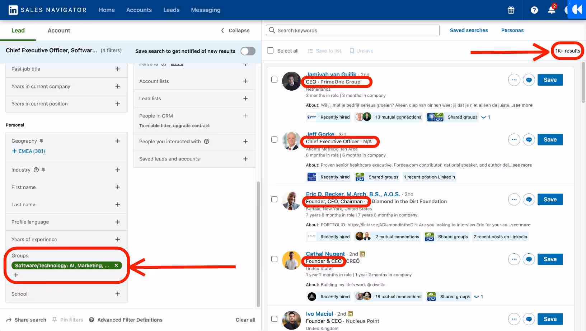Image resolution: width=586 pixels, height=331 pixels.
Task: Add another group with plus icon
Action: click(15, 275)
